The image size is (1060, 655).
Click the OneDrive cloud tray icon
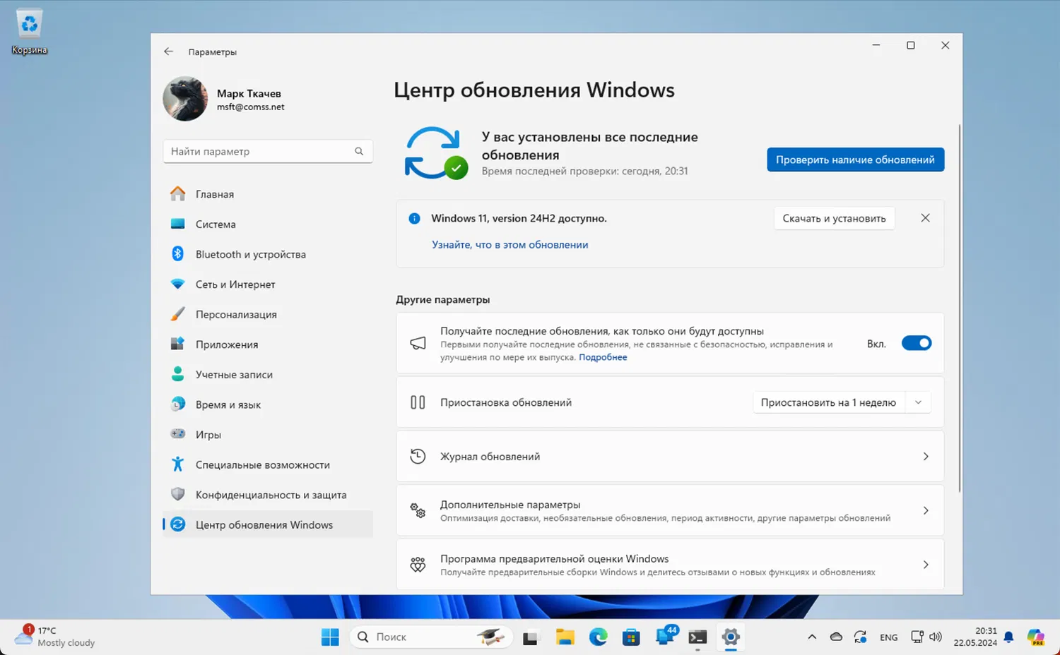(836, 637)
